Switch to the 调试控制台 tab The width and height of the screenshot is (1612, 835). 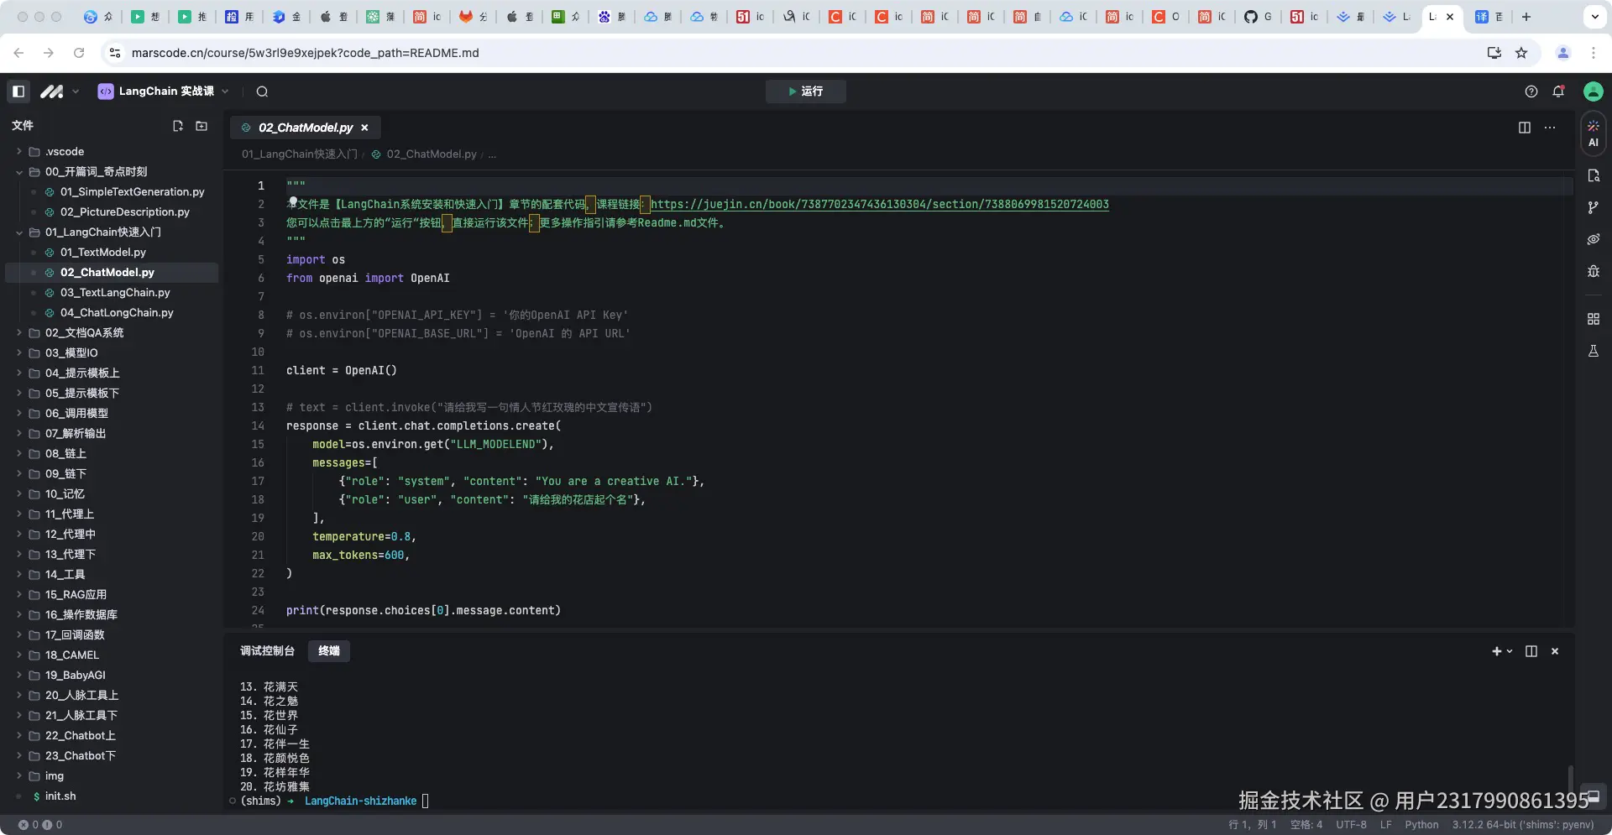pos(267,651)
